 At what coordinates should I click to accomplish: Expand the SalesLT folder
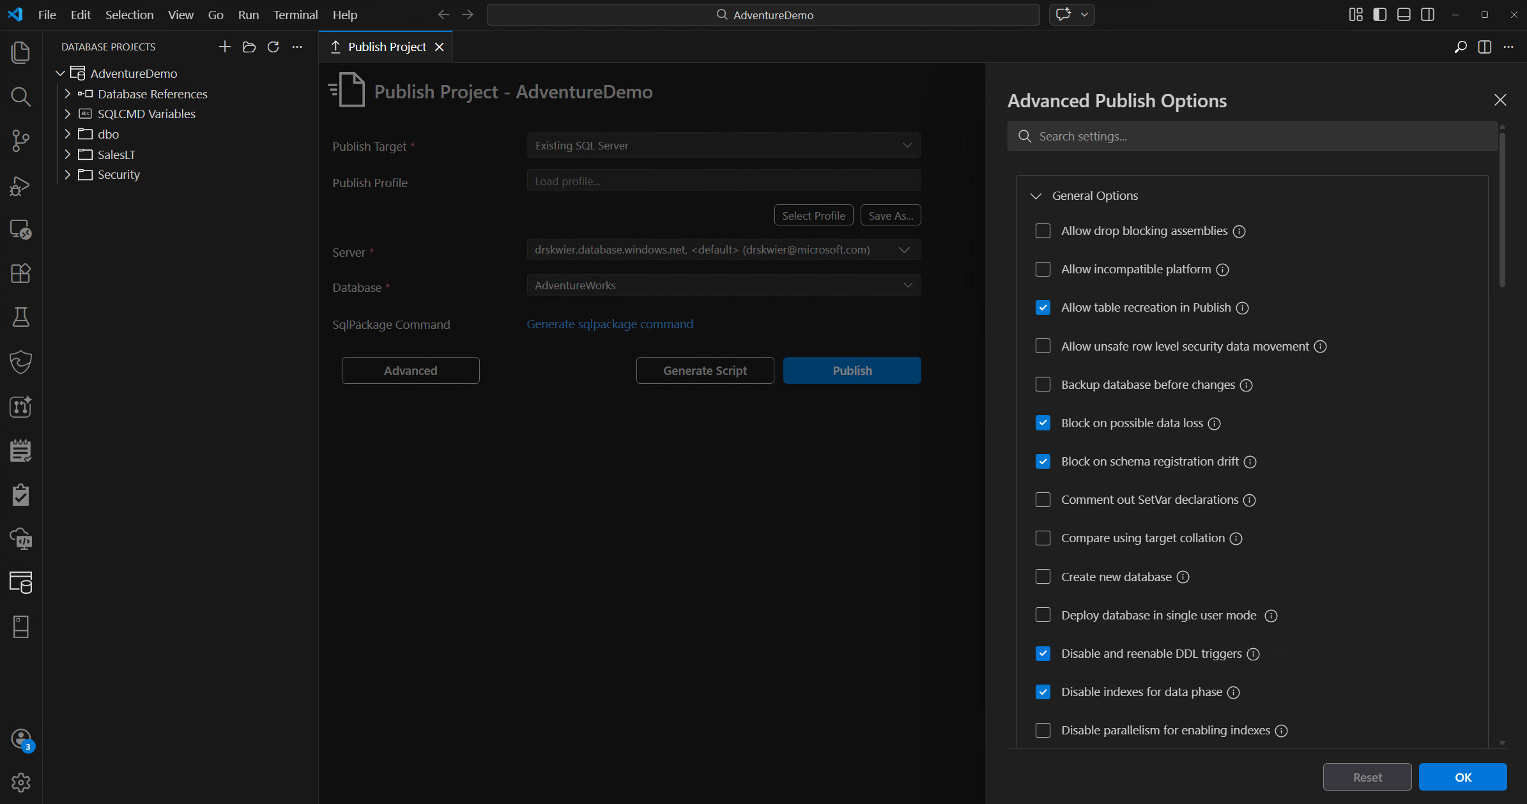pos(67,155)
